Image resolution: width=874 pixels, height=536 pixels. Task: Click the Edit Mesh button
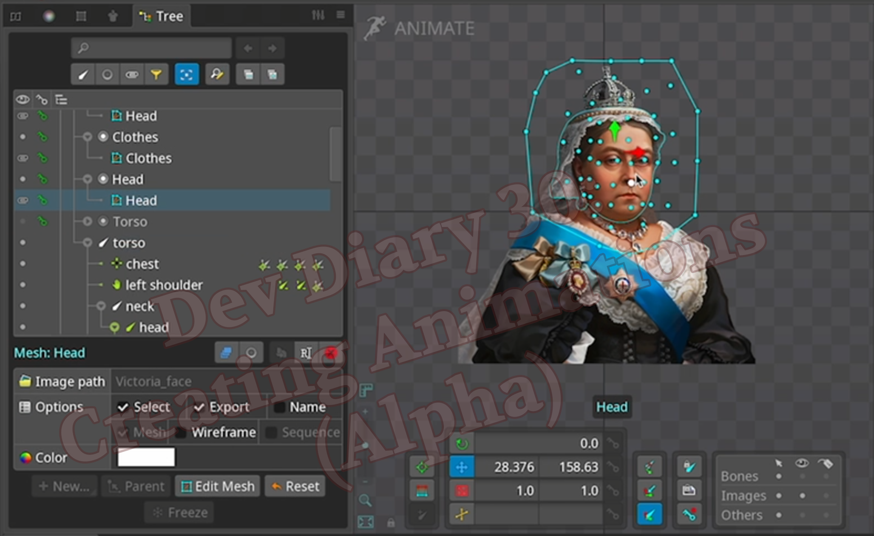218,486
